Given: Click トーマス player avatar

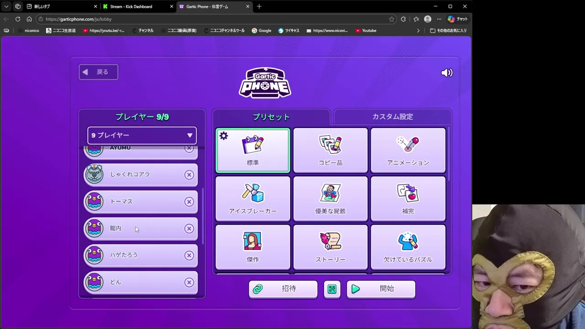Looking at the screenshot, I should click(95, 201).
